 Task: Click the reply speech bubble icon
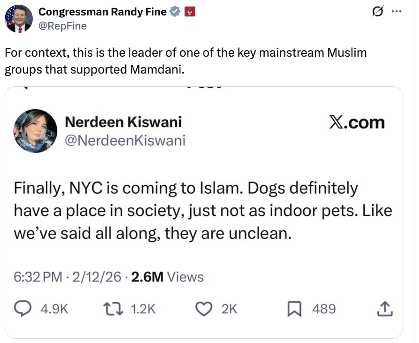coord(22,309)
